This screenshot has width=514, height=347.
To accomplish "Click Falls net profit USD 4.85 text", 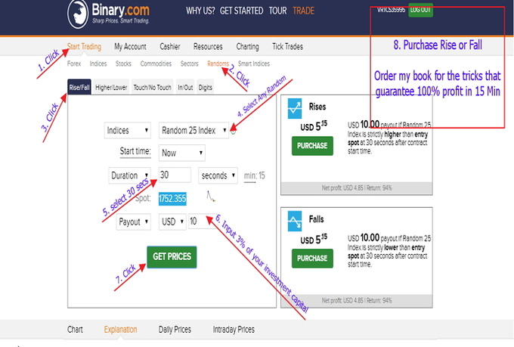I will click(x=357, y=300).
